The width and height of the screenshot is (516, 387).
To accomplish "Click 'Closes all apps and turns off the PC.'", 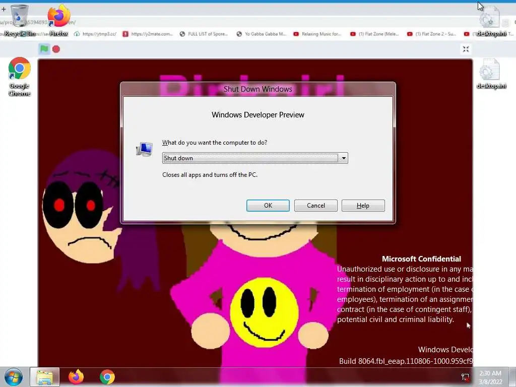I will (x=210, y=175).
